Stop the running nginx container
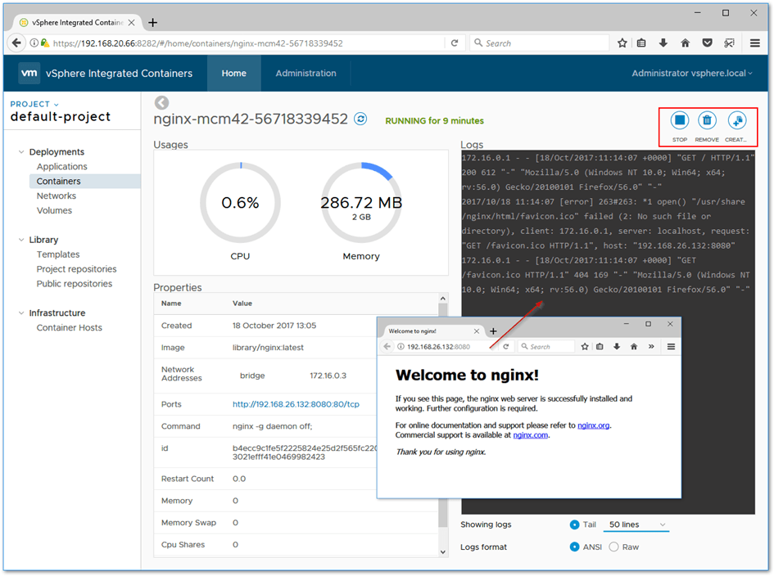Image resolution: width=774 pixels, height=576 pixels. point(680,120)
